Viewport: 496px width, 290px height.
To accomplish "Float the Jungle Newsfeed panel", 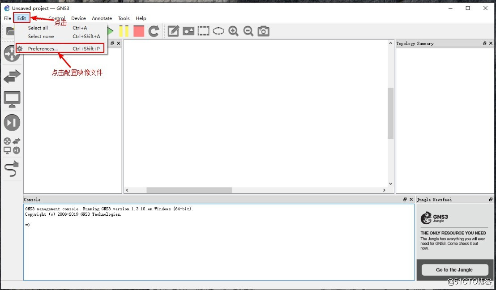I will 491,200.
